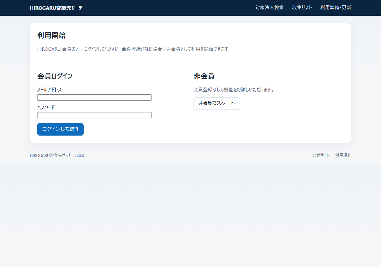Image resolution: width=381 pixels, height=267 pixels.
Task: Click the v1.0.0 version text
Action: 79,156
